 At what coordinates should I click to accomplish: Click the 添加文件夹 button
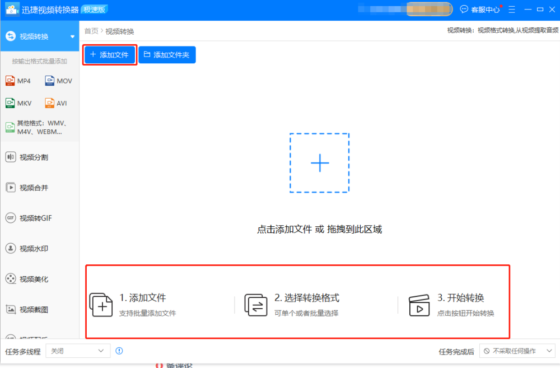(x=167, y=55)
